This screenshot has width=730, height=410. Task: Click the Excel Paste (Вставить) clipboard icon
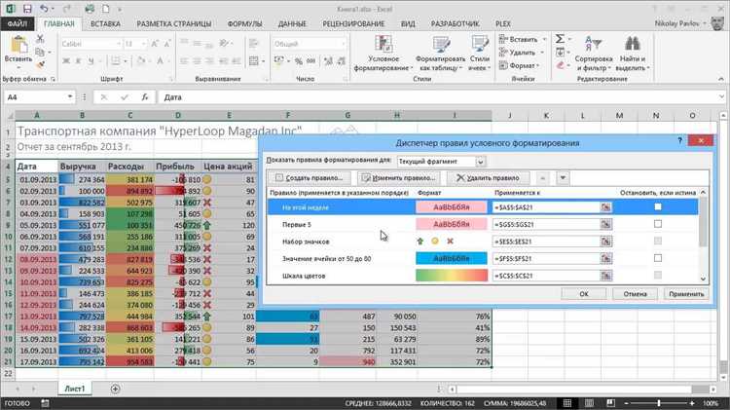coord(18,45)
